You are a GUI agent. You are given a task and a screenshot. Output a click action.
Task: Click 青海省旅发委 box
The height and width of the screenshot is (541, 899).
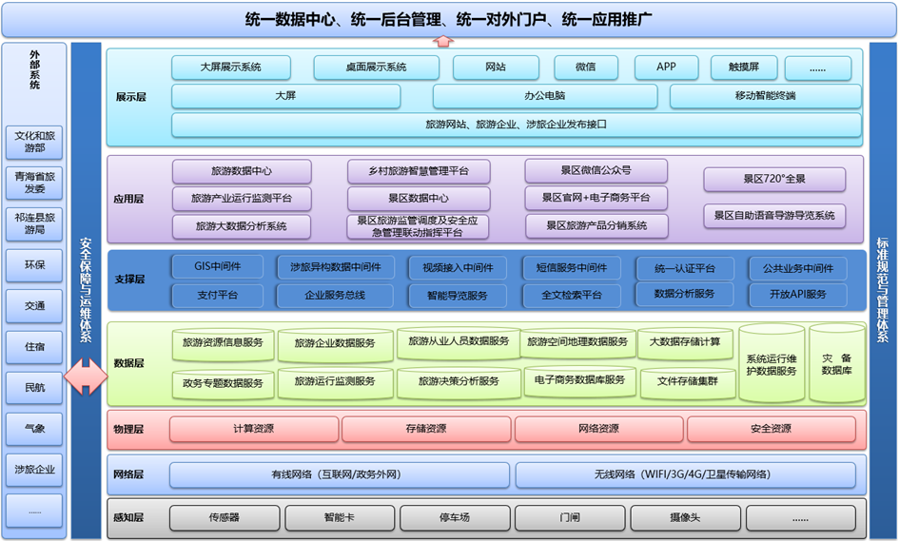34,183
